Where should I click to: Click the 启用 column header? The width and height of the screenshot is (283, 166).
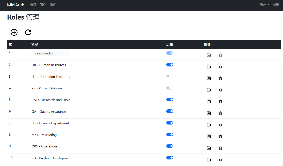(x=170, y=44)
